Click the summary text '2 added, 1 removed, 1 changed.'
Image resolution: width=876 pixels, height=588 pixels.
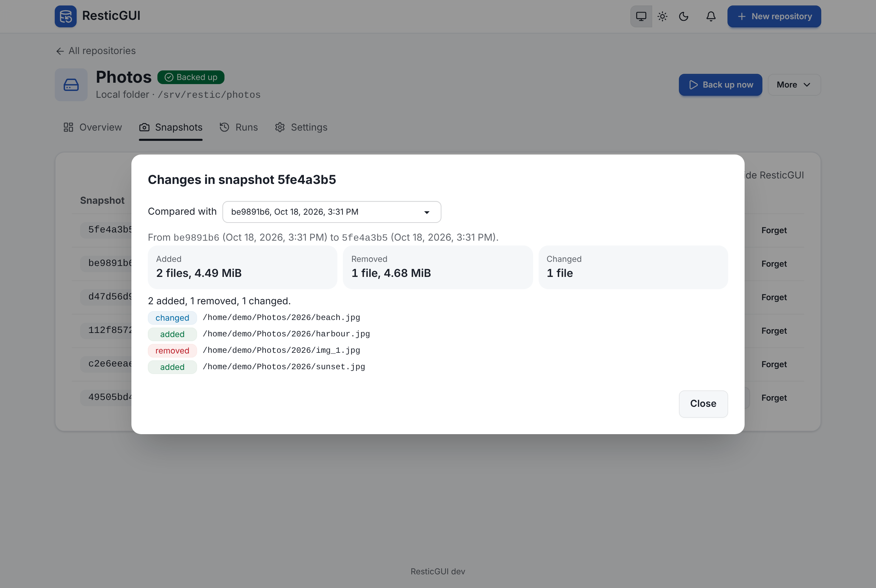pyautogui.click(x=219, y=301)
